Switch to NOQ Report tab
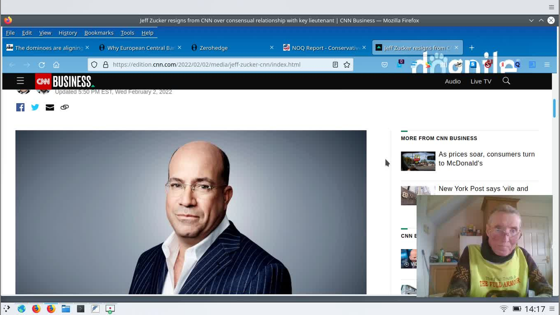Viewport: 560px width, 315px height. click(324, 48)
